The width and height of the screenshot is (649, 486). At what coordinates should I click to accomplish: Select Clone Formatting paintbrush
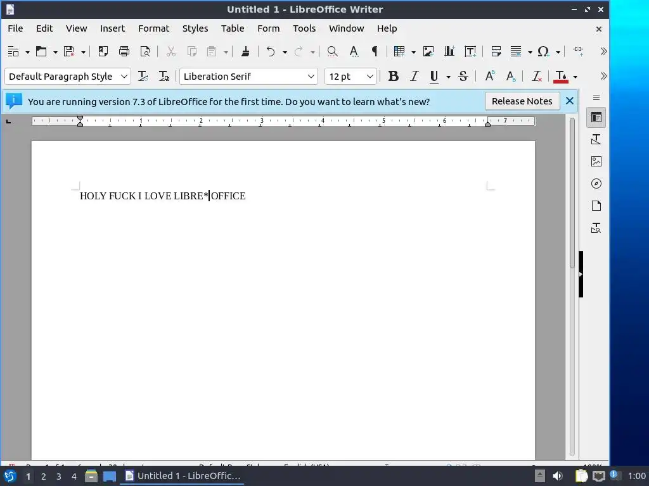point(245,51)
